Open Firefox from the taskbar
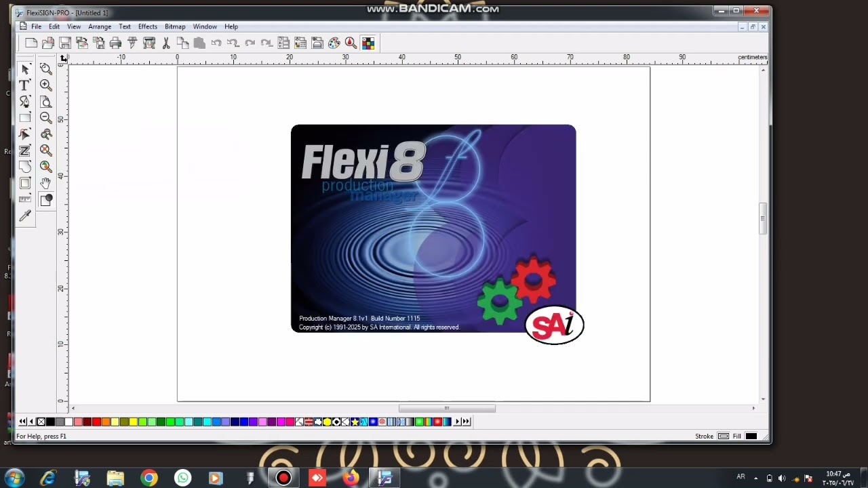This screenshot has height=488, width=868. pos(351,478)
